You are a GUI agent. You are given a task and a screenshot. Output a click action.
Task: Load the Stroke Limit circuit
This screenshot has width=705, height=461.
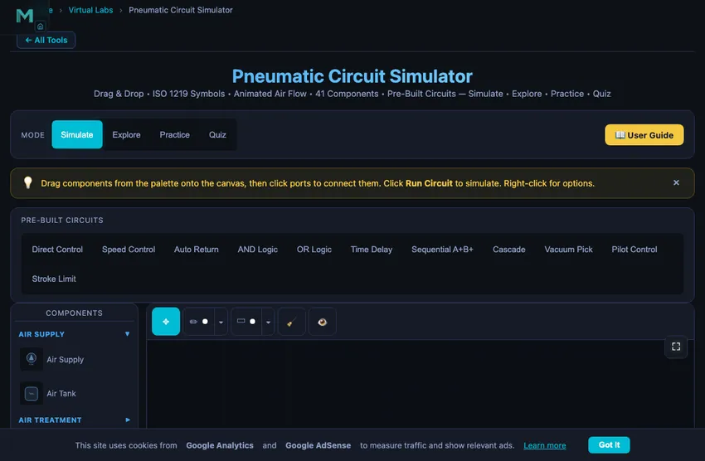point(54,279)
